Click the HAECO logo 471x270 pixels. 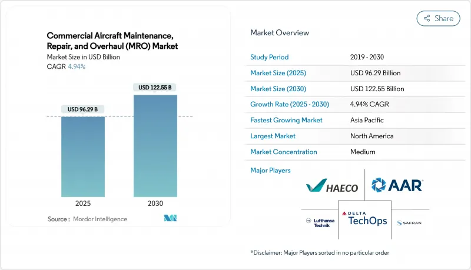click(x=332, y=187)
